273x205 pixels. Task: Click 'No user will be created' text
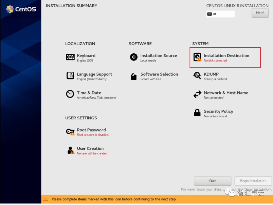pyautogui.click(x=92, y=153)
